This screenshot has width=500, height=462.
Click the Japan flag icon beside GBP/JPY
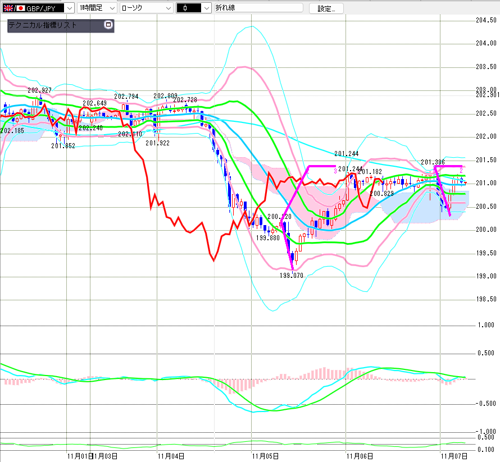click(22, 8)
